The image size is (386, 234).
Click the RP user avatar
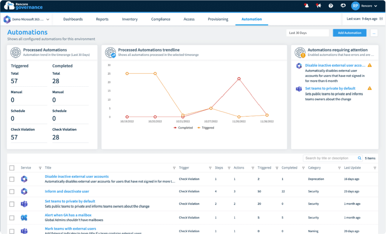pyautogui.click(x=355, y=5)
